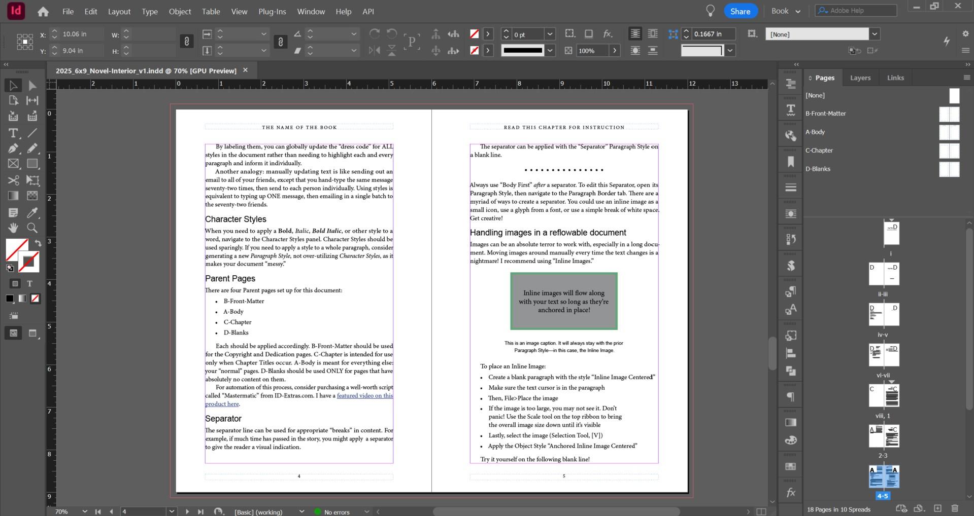Select the Zoom tool in toolbox

pos(32,228)
